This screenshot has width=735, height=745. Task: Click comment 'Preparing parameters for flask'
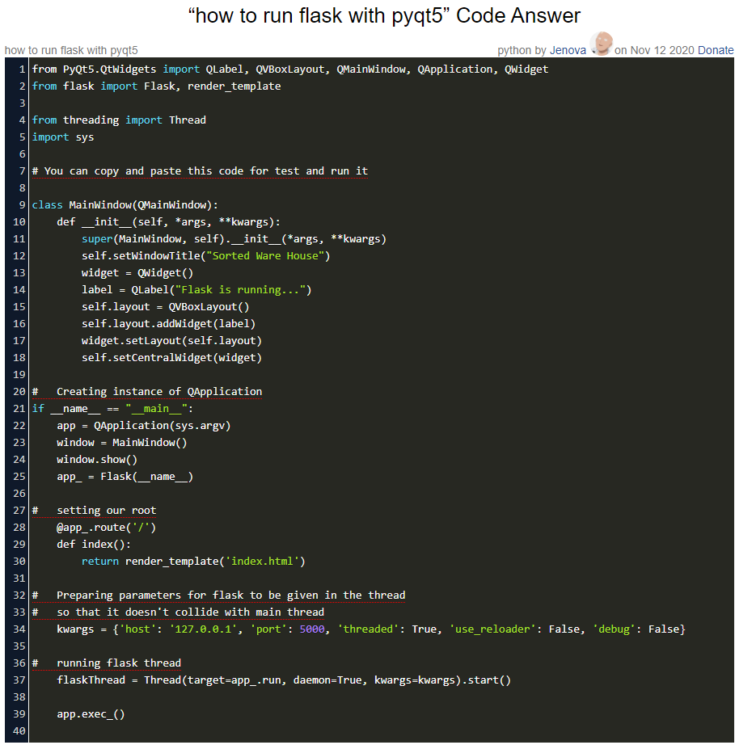pyautogui.click(x=218, y=596)
